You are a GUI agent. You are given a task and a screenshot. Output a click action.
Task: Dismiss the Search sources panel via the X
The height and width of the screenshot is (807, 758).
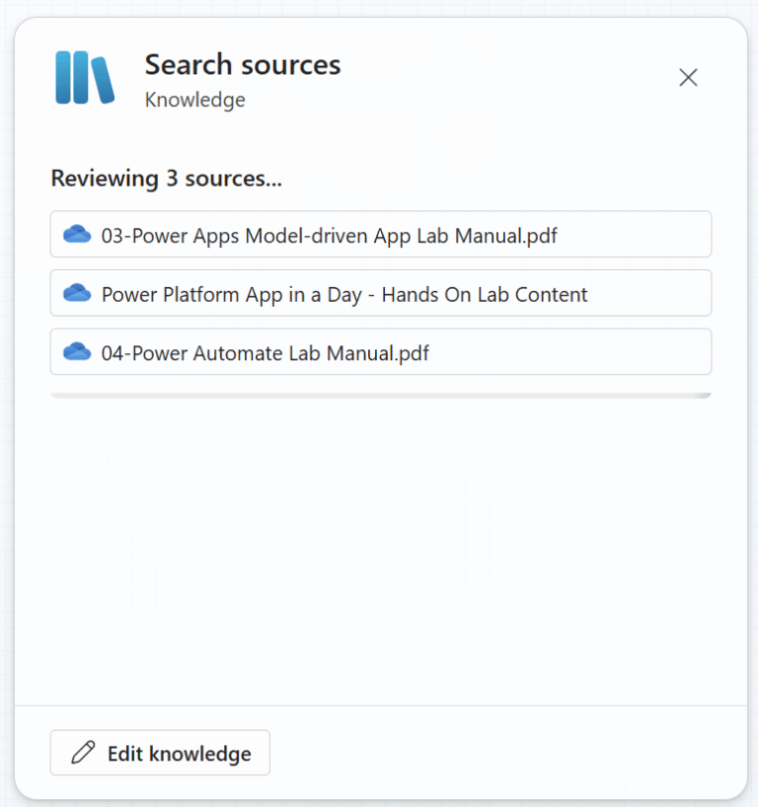tap(688, 77)
